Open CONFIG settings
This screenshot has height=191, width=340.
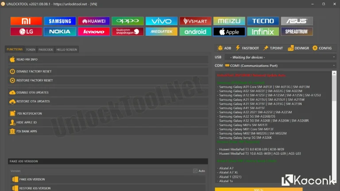click(322, 48)
